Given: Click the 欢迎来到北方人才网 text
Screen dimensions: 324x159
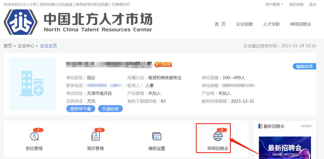Looking at the screenshot, I should 20,5.
